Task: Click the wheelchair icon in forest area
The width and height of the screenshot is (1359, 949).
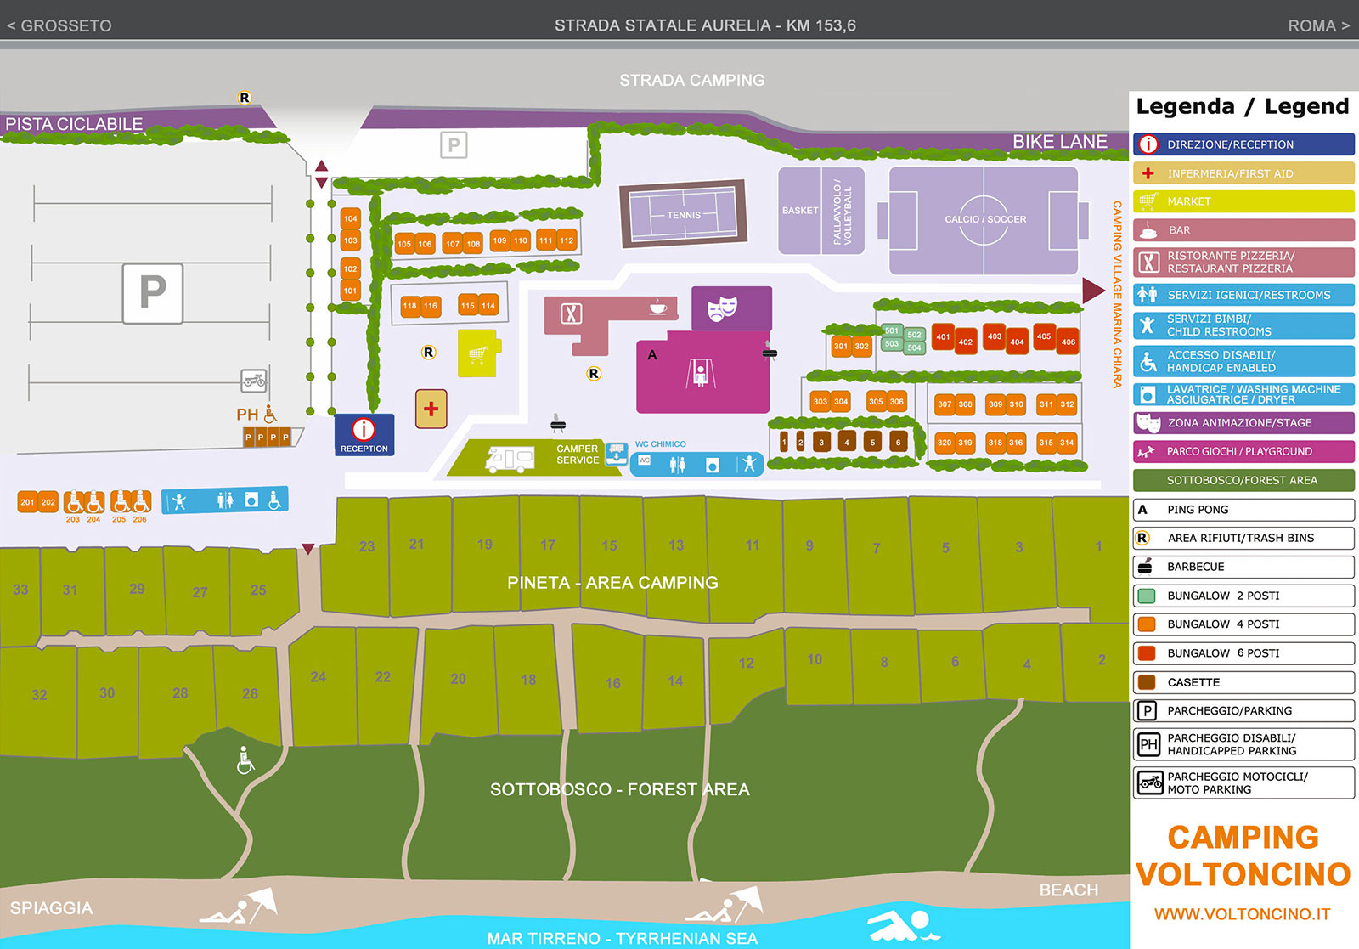Action: click(x=245, y=761)
